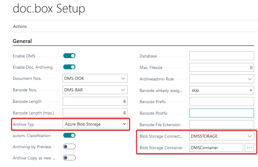
Task: Enable Archiving by Preview switch
Action: coord(69,147)
